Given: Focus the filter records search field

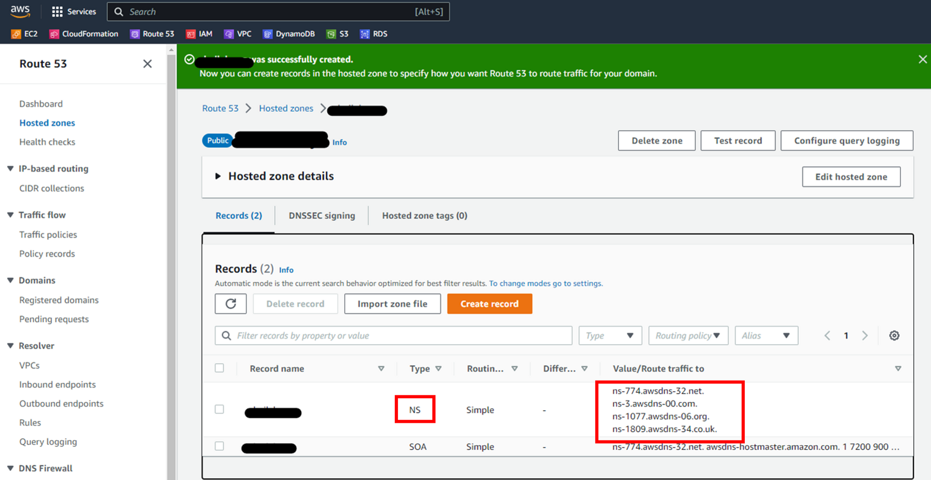Looking at the screenshot, I should click(x=393, y=335).
